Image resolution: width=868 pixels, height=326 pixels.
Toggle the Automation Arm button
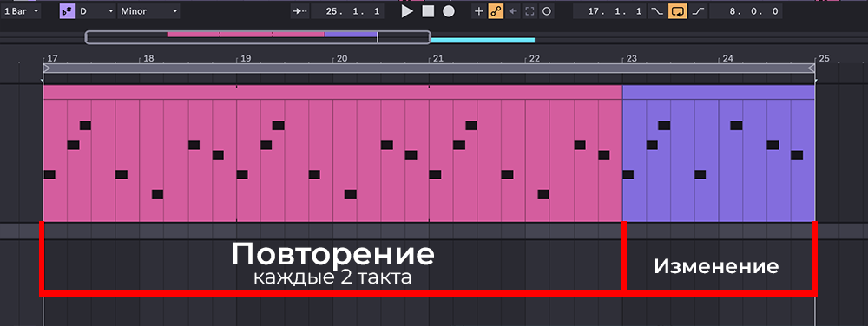pos(496,11)
